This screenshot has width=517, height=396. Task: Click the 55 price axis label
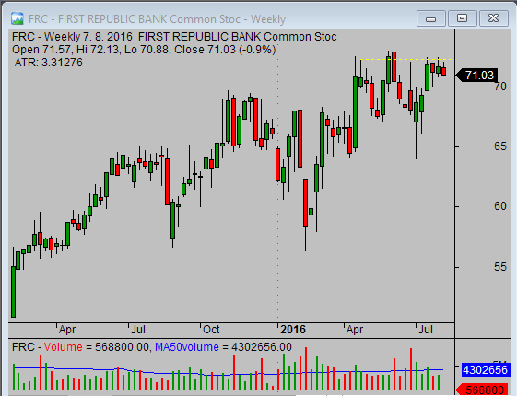click(499, 267)
